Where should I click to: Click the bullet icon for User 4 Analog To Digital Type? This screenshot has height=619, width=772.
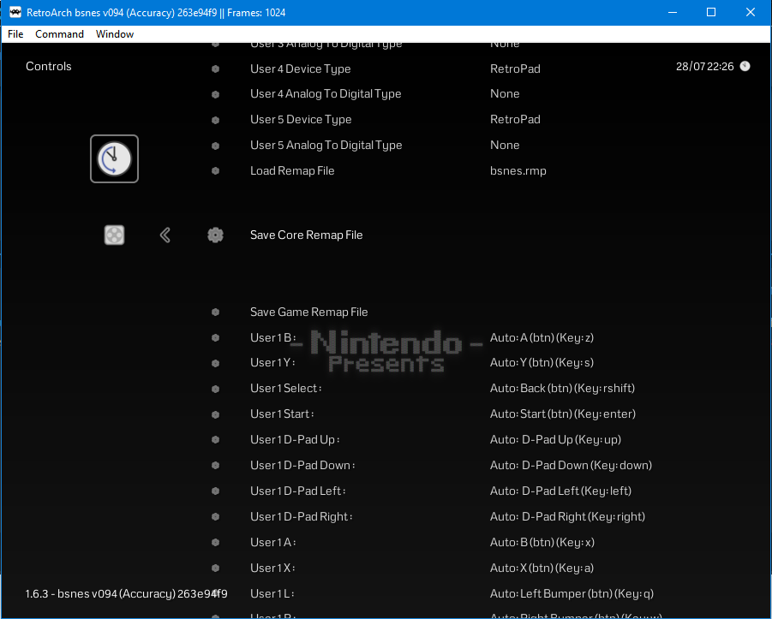(x=215, y=94)
